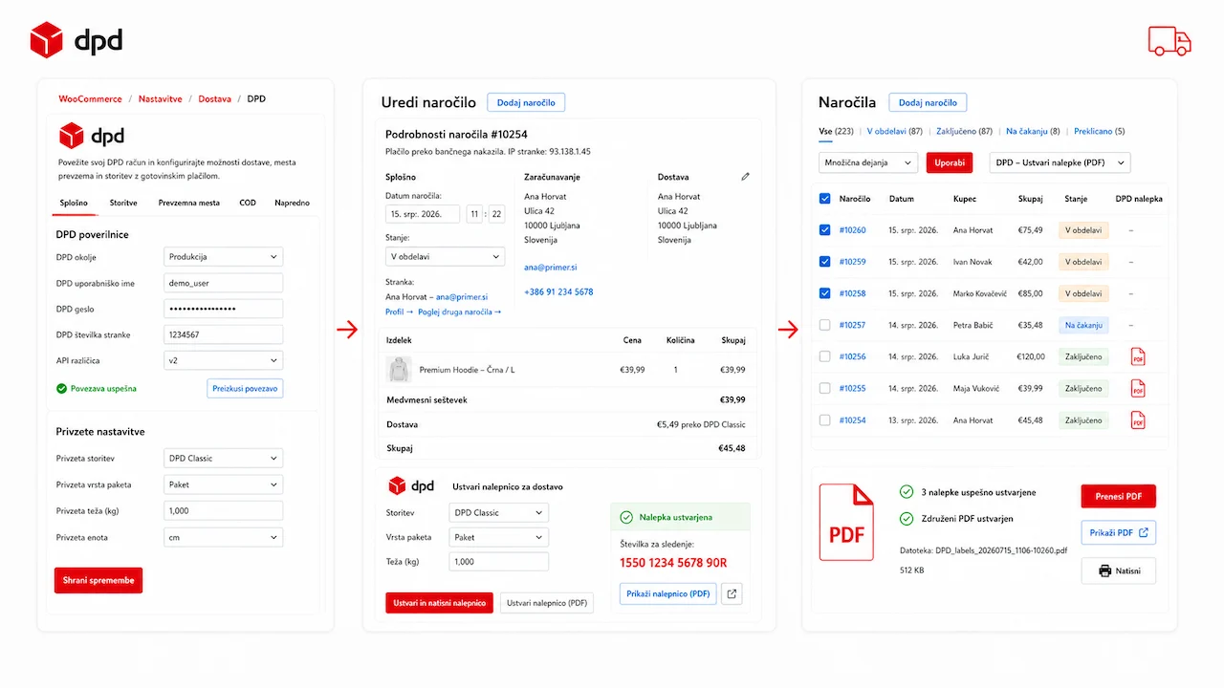
Task: Open PDF label icon for order #10256
Action: pos(1138,356)
